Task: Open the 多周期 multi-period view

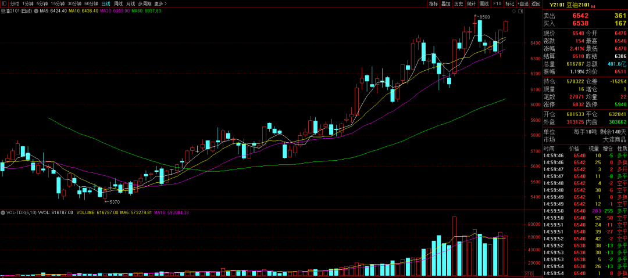Action: 144,3
